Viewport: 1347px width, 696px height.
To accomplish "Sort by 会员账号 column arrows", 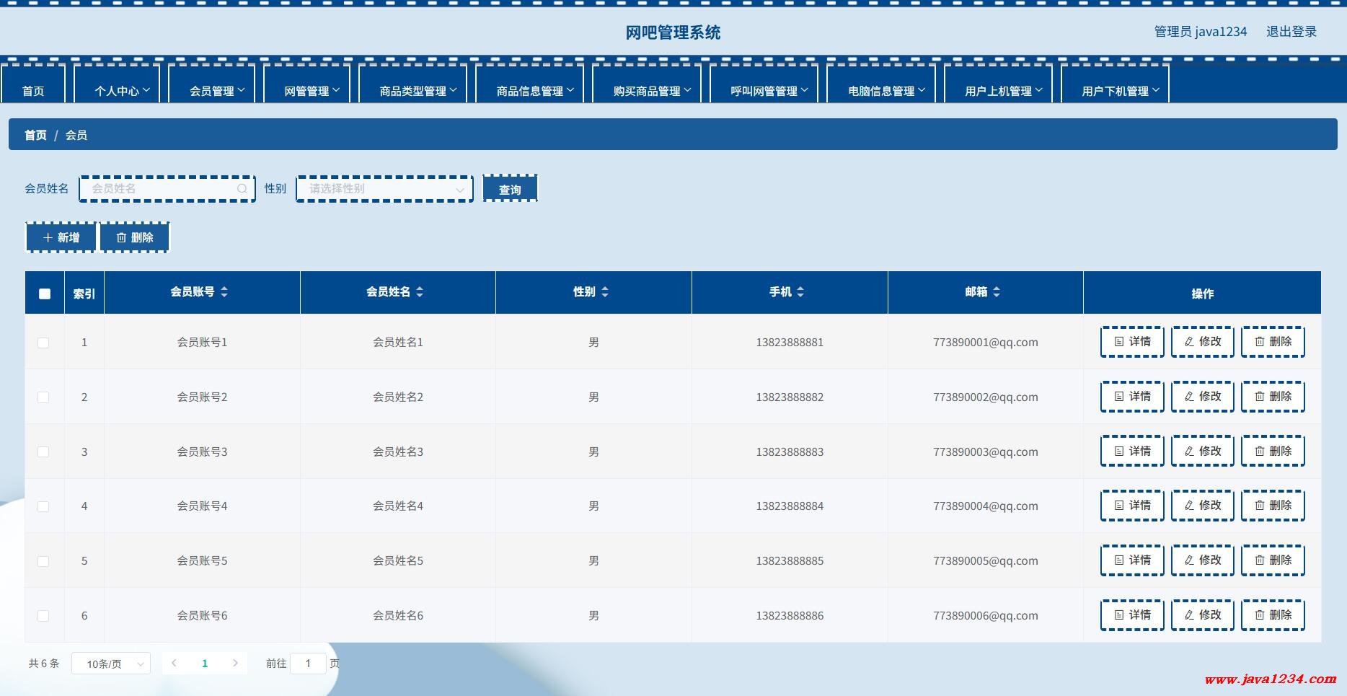I will point(224,292).
